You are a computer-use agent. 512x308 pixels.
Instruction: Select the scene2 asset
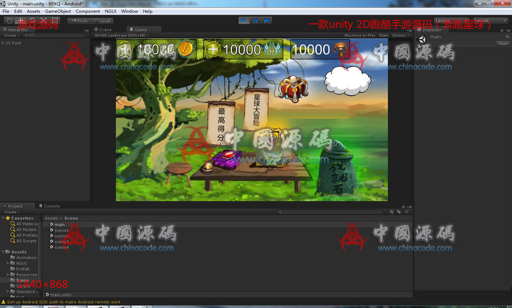[59, 236]
